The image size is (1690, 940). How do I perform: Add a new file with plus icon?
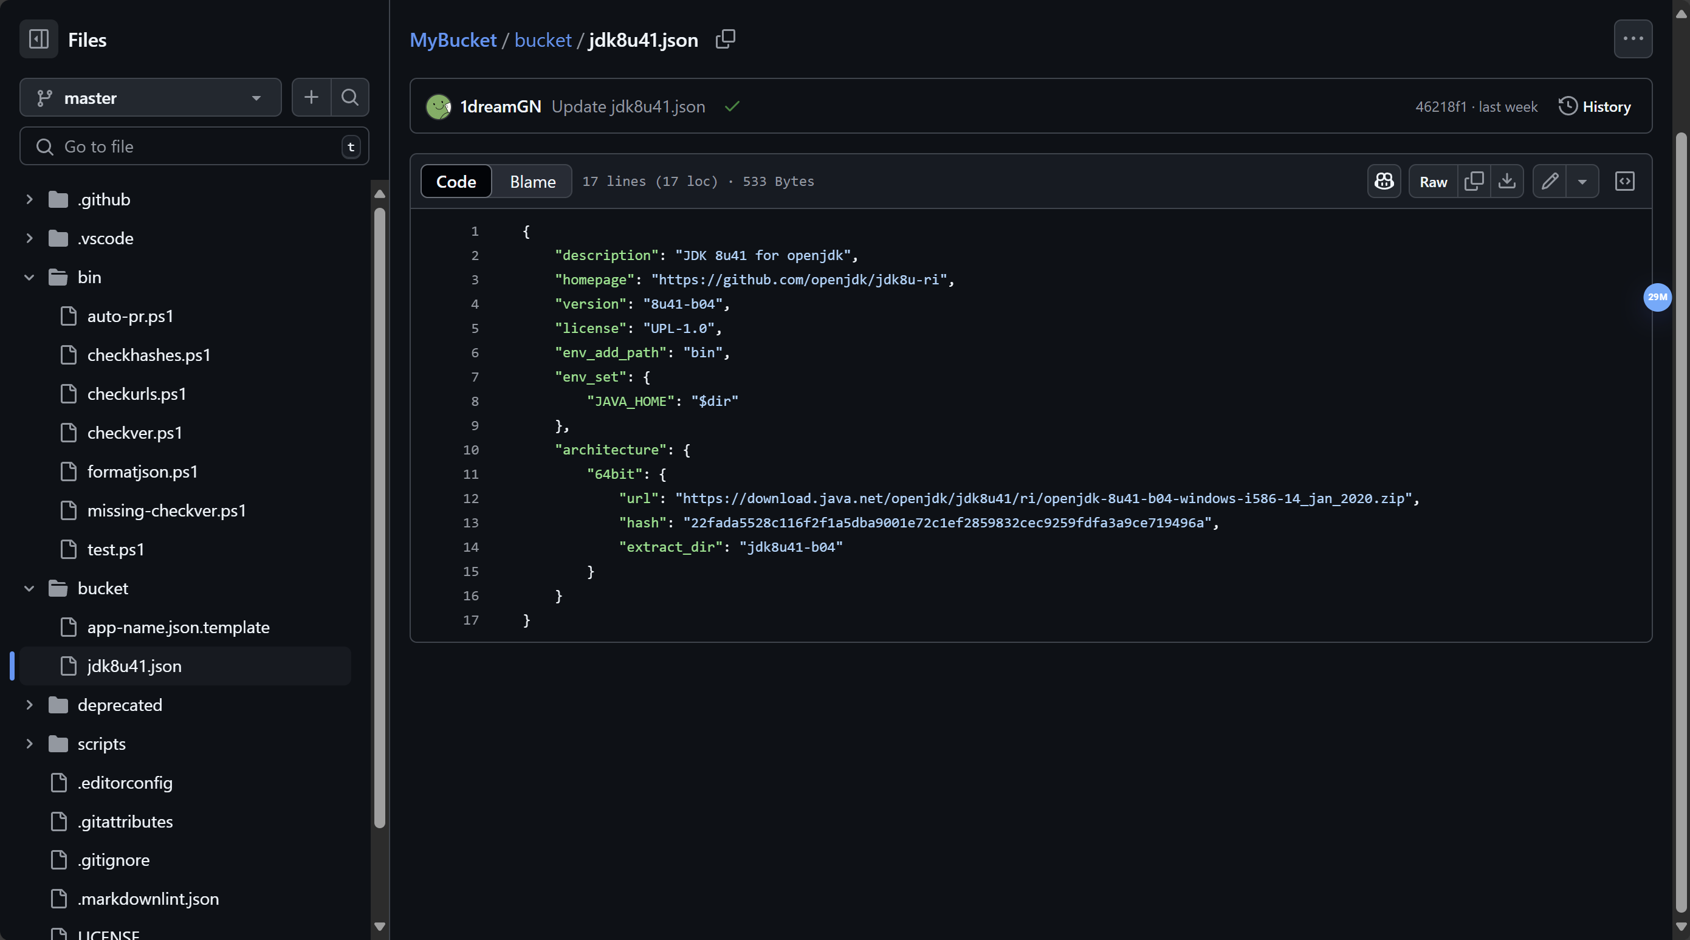pyautogui.click(x=311, y=98)
